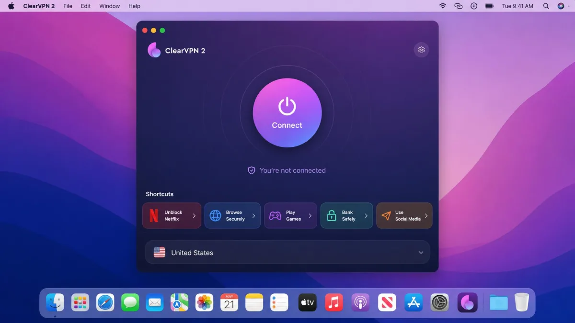575x323 pixels.
Task: Open System Preferences from the Dock
Action: click(440, 302)
